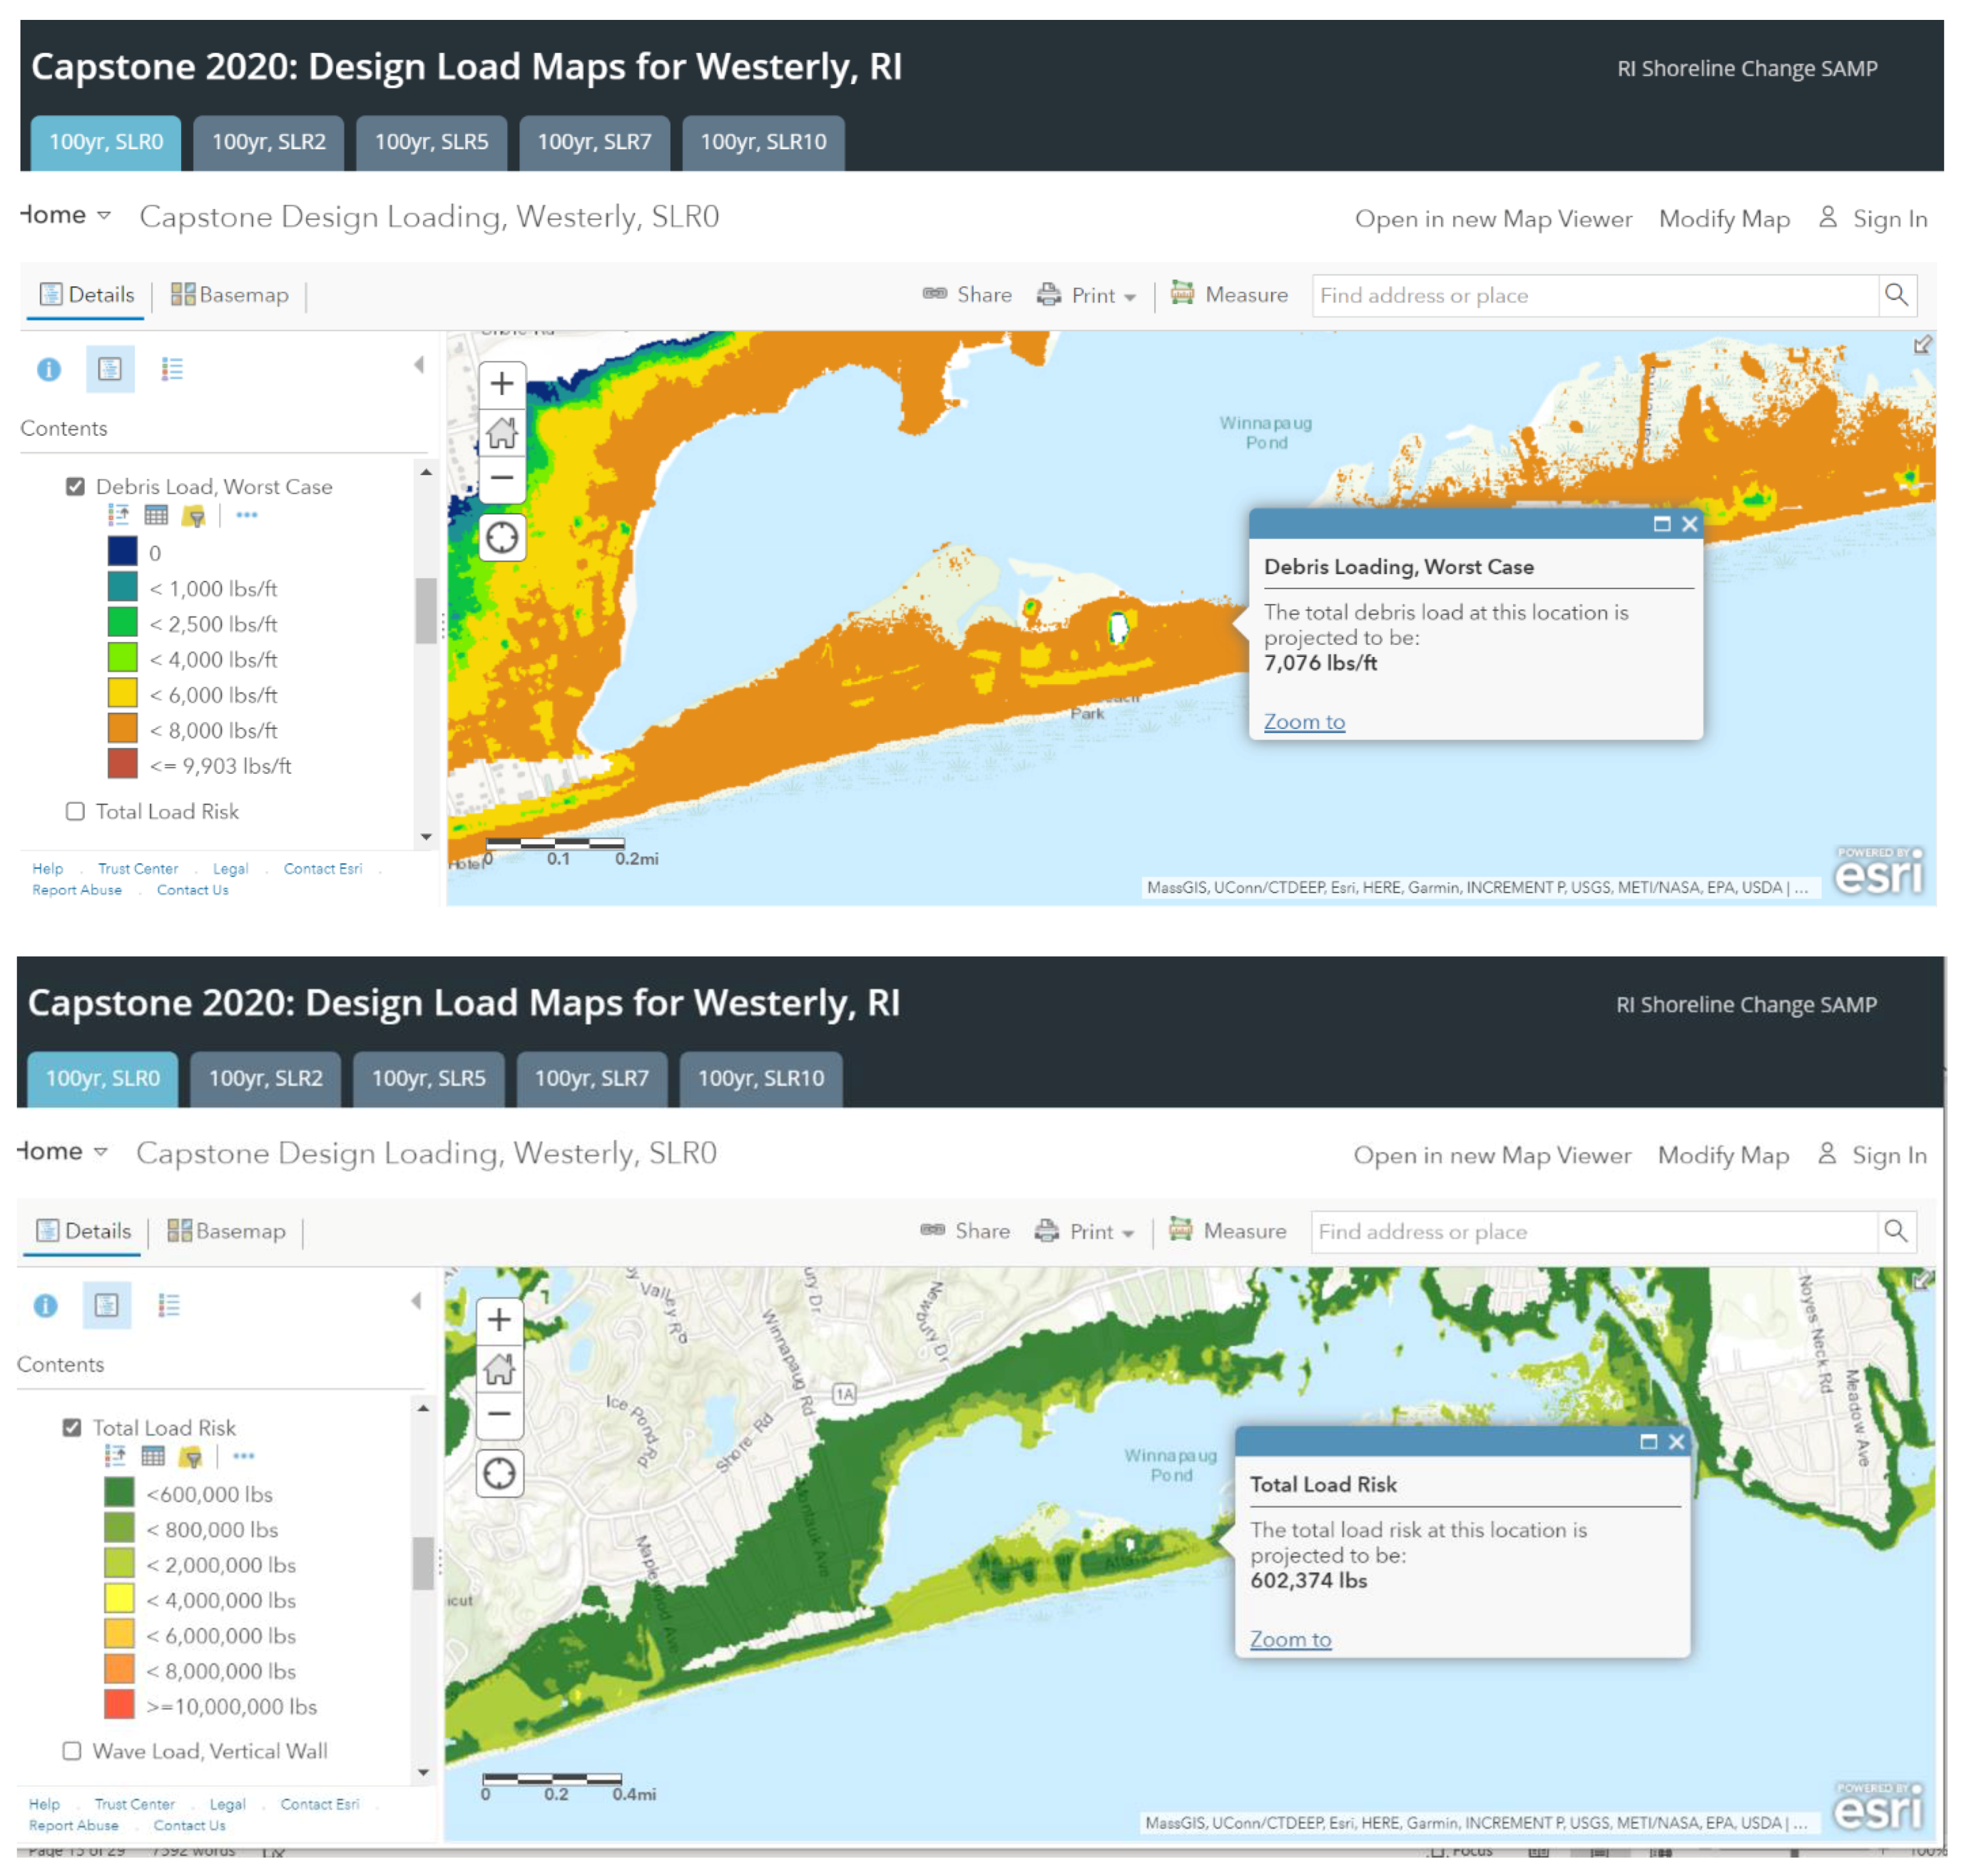The height and width of the screenshot is (1876, 1966).
Task: Open legend list icon in upper Contents panel
Action: [172, 369]
